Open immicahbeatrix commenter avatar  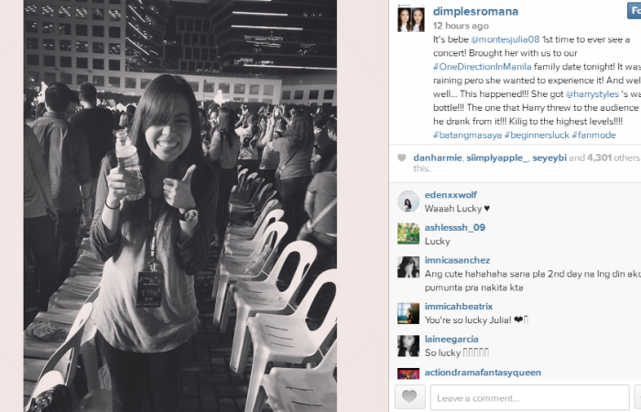[408, 313]
